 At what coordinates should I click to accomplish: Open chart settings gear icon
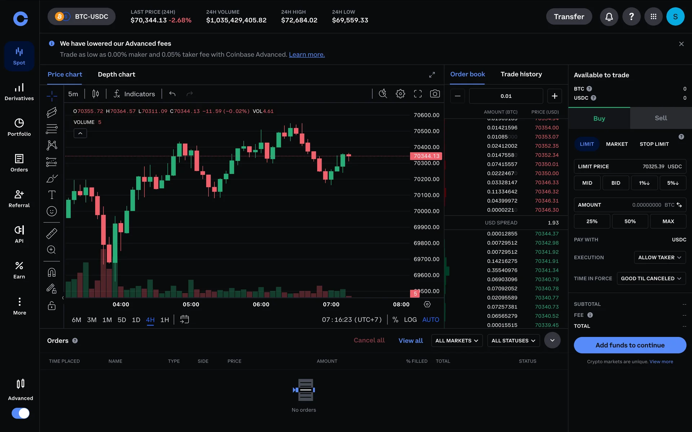coord(400,94)
